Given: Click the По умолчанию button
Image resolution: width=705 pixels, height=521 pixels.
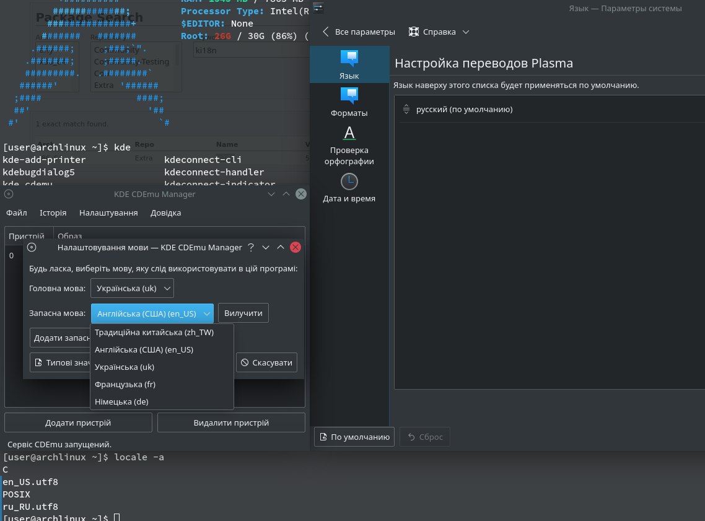Looking at the screenshot, I should [354, 437].
